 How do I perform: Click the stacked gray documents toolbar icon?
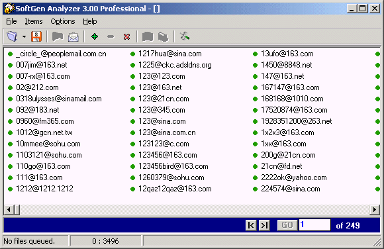pos(163,37)
